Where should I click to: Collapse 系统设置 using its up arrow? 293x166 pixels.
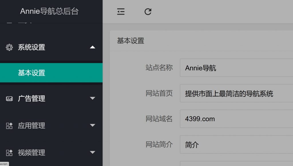coord(92,47)
